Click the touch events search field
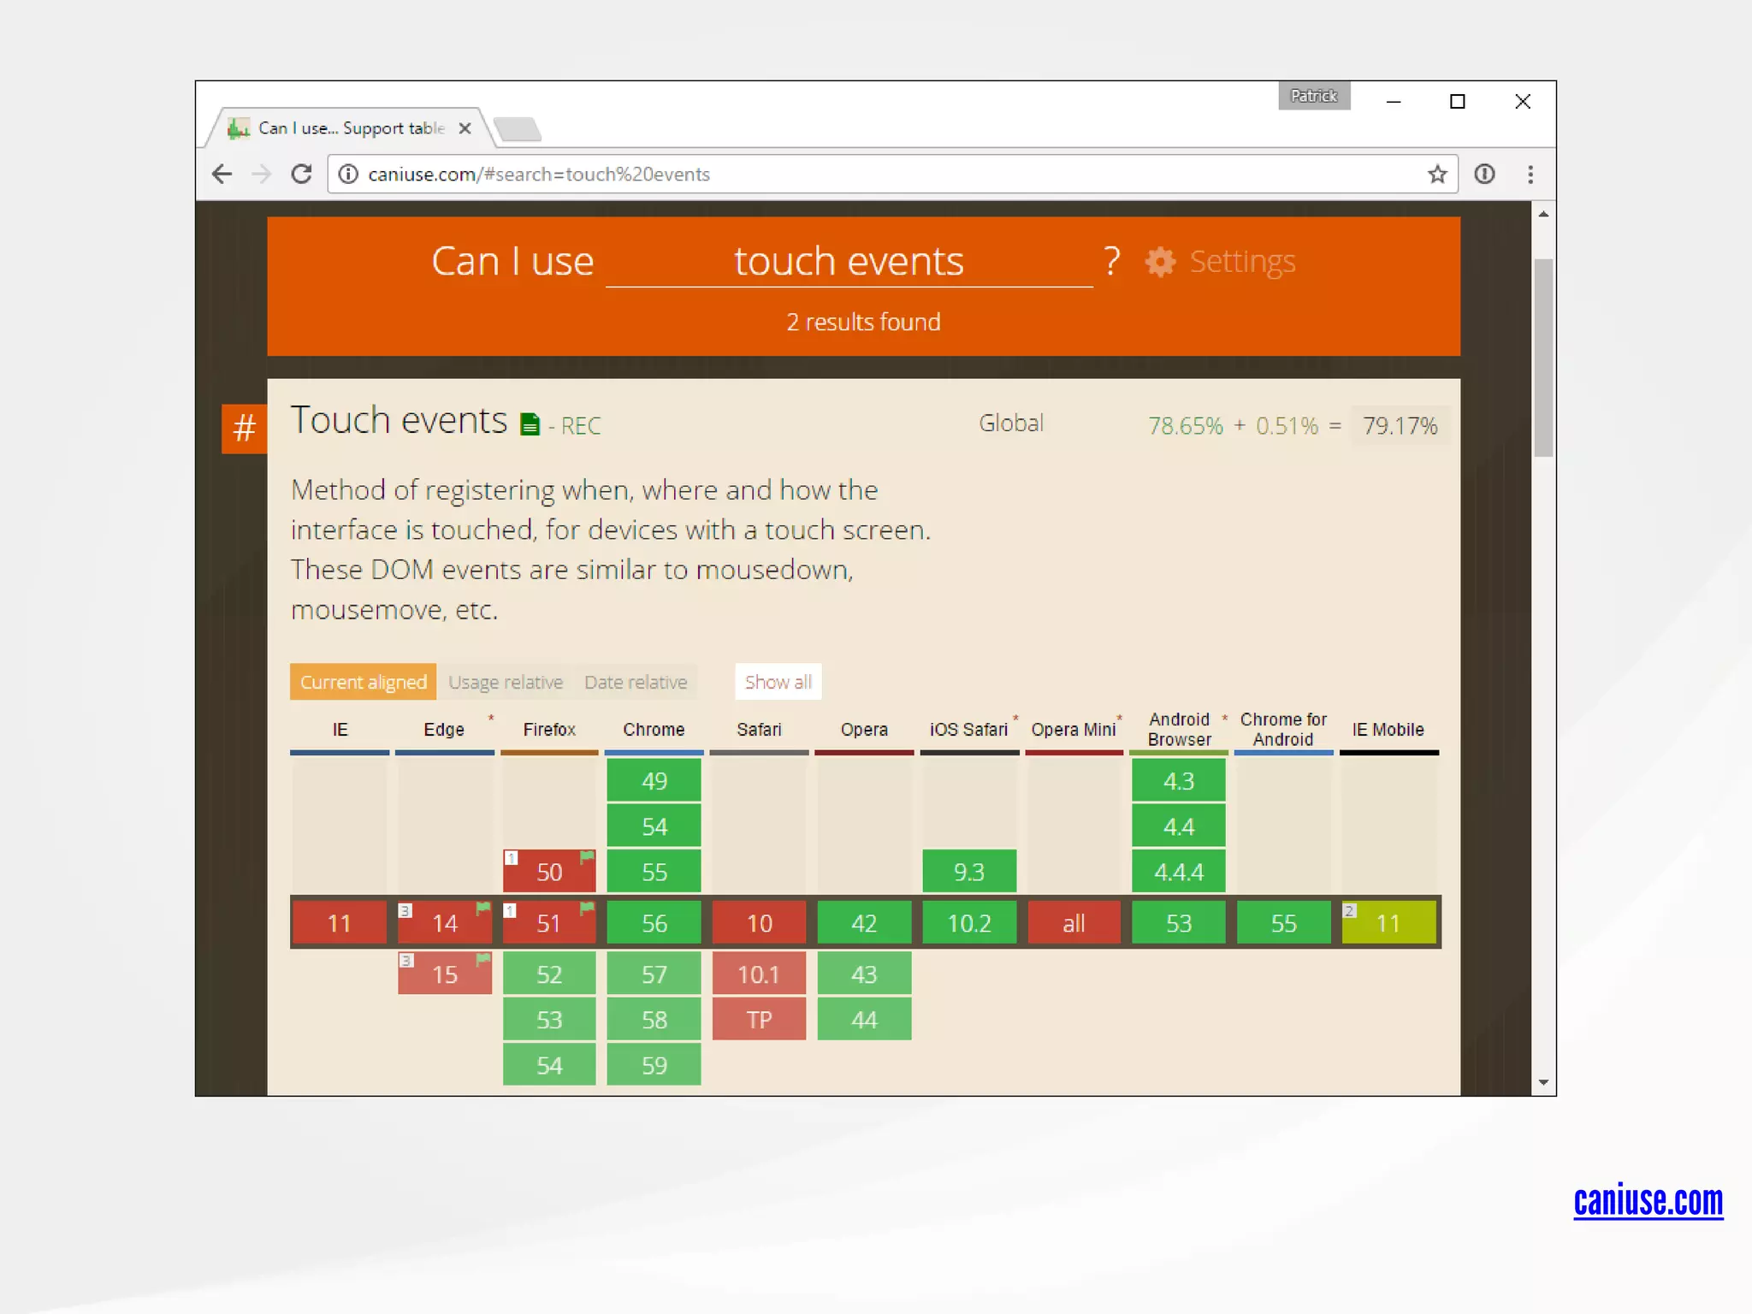The width and height of the screenshot is (1752, 1314). point(848,262)
